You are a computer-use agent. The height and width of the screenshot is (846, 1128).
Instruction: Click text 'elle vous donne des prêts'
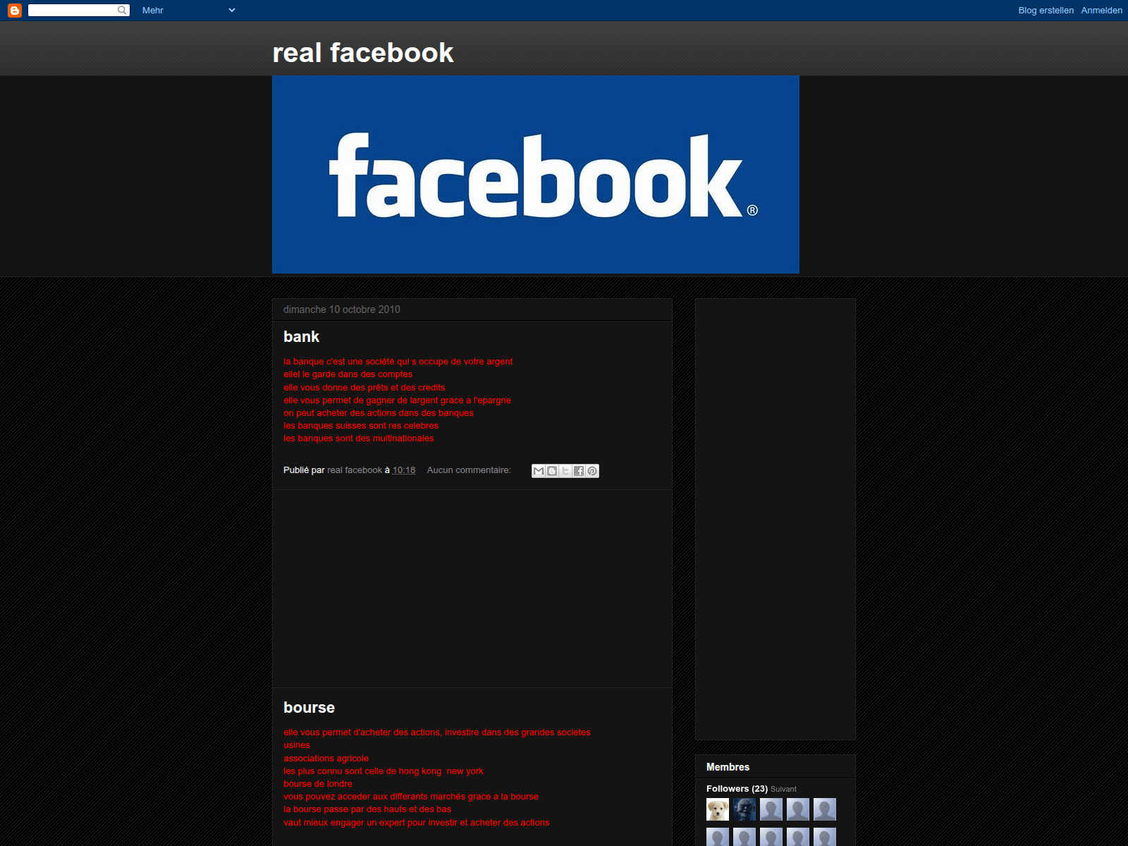pos(334,388)
